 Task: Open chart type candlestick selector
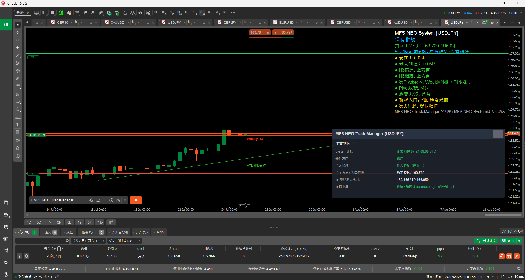[101, 13]
